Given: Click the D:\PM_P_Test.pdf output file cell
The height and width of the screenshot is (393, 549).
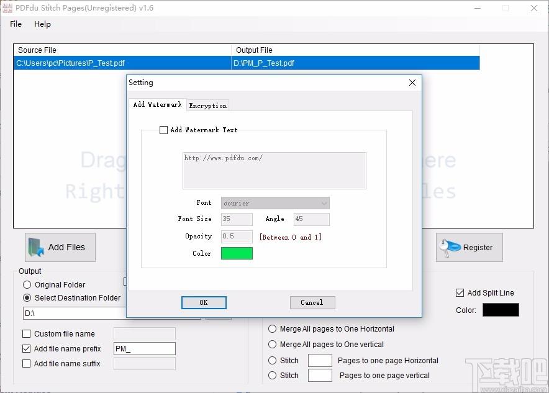Looking at the screenshot, I should pos(355,63).
